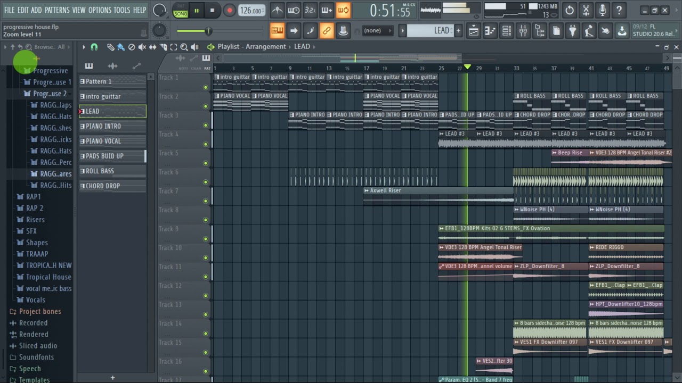Select the Mute tool in playlist toolbar
This screenshot has height=383, width=682.
point(142,47)
